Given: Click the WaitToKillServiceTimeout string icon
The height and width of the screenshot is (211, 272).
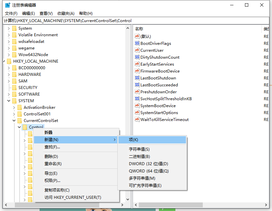Looking at the screenshot, I should coord(137,120).
